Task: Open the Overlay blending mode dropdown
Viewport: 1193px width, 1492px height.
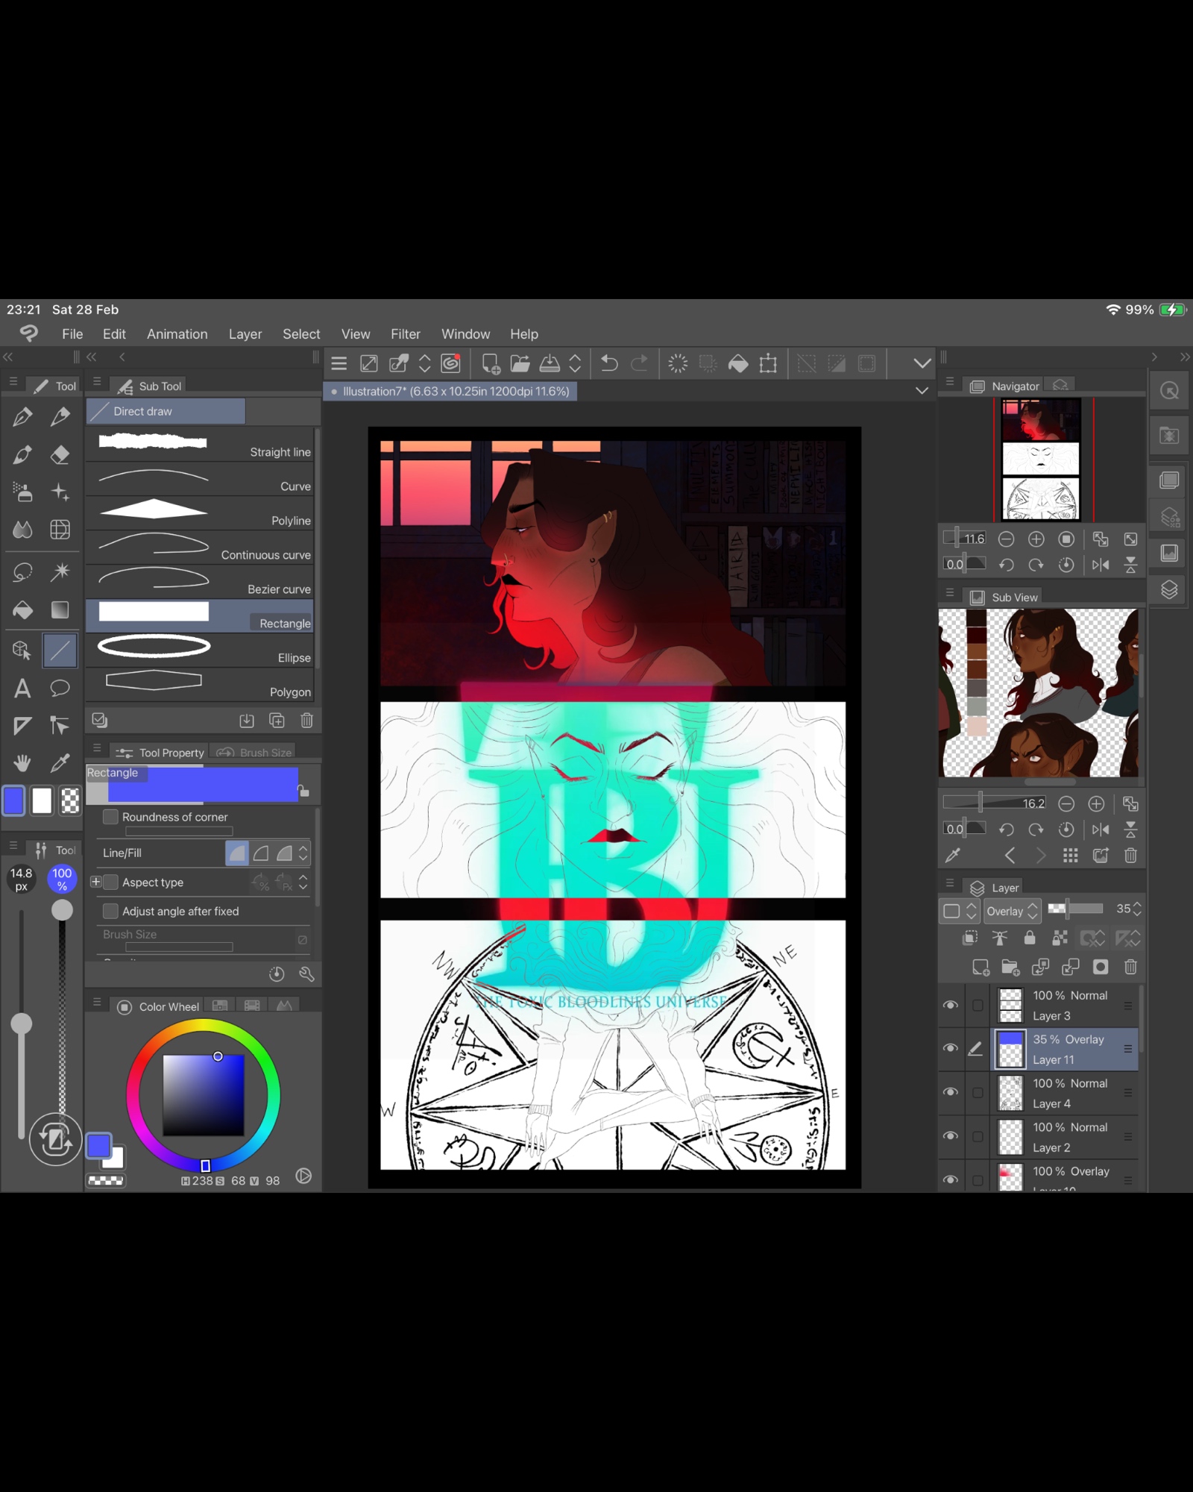Action: click(x=1012, y=910)
